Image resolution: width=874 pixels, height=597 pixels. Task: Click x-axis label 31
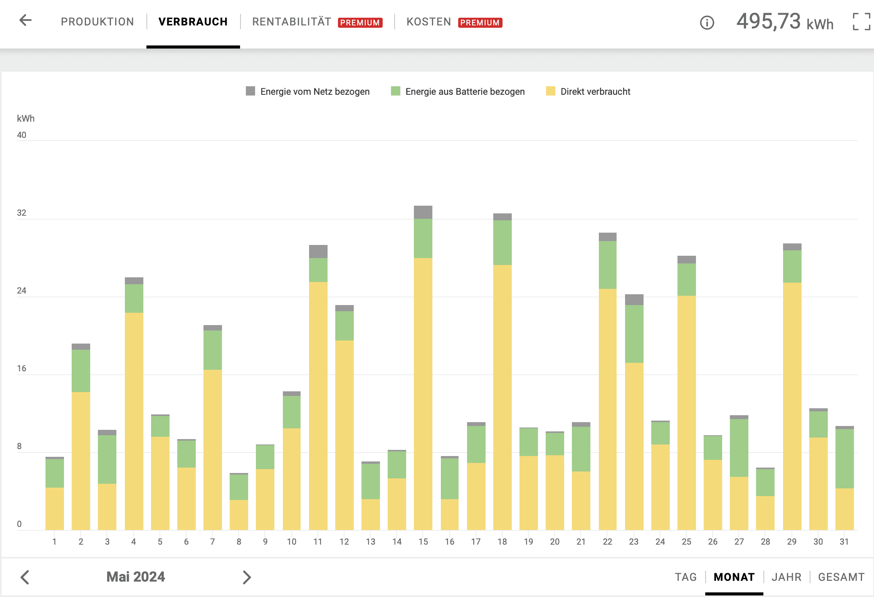click(844, 542)
